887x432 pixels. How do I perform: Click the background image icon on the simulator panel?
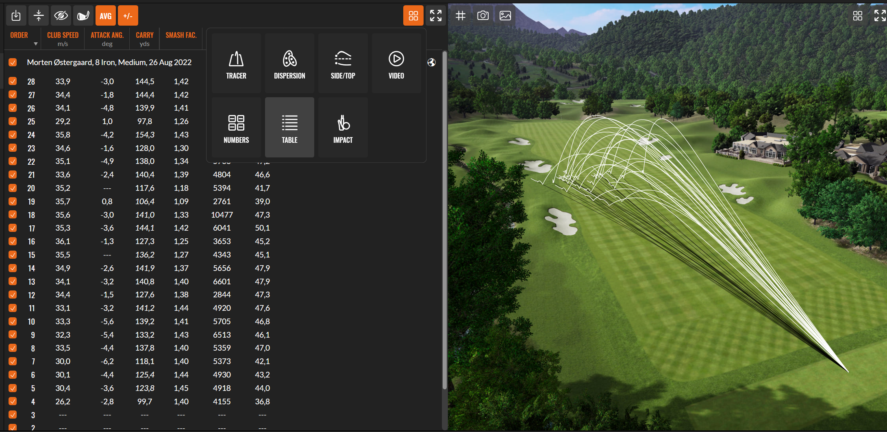(504, 15)
